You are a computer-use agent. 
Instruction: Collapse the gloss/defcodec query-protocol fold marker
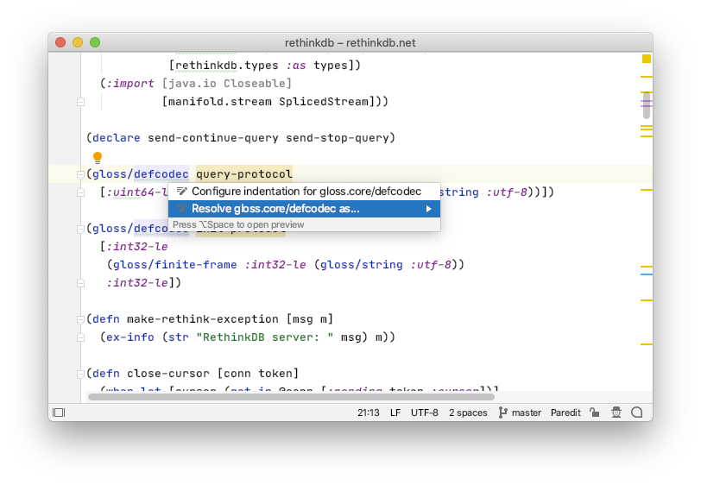pyautogui.click(x=80, y=174)
